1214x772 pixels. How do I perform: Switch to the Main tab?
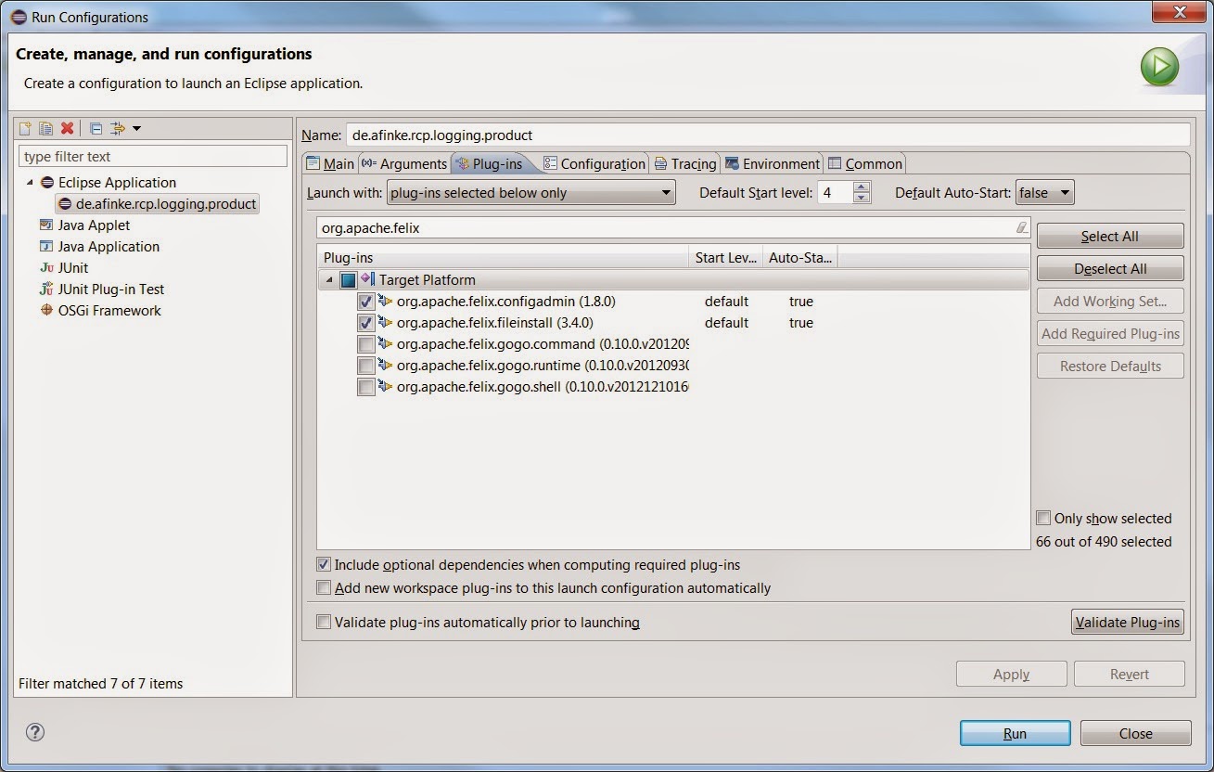point(330,163)
